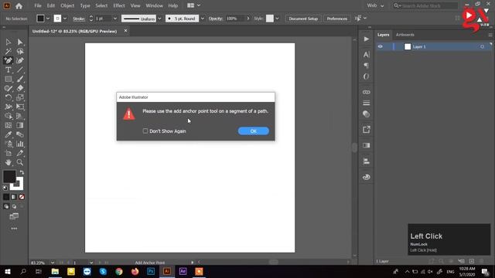Select the Lasso tool
The height and width of the screenshot is (278, 495).
pos(20,51)
